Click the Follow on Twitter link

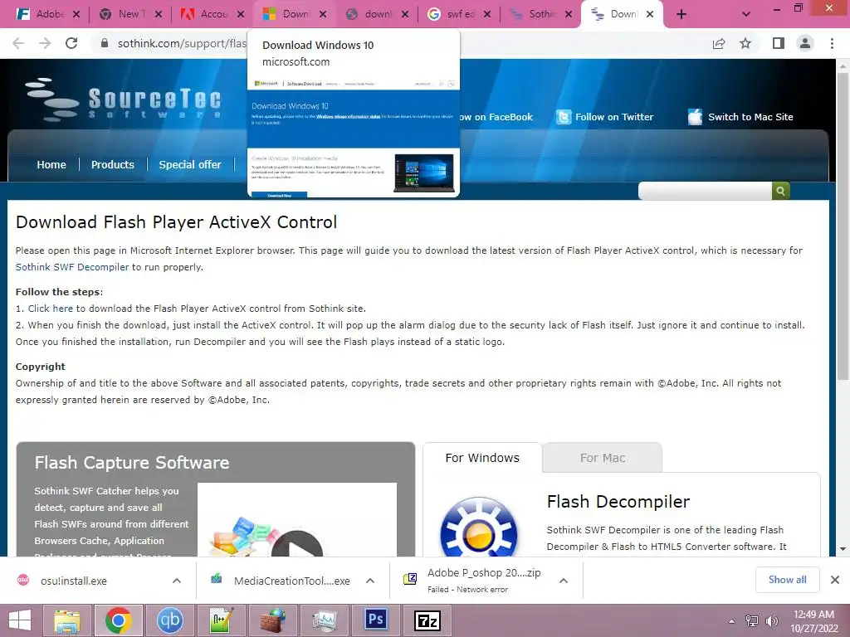(614, 117)
